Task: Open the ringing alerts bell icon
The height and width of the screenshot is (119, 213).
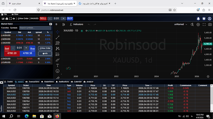Action: pyautogui.click(x=204, y=19)
